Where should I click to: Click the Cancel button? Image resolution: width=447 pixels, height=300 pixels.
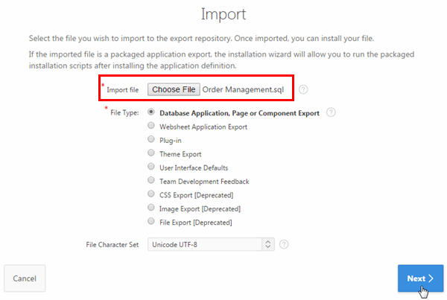pyautogui.click(x=25, y=278)
